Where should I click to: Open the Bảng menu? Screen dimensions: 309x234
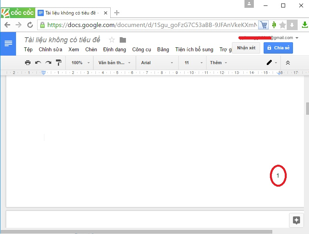pos(163,49)
